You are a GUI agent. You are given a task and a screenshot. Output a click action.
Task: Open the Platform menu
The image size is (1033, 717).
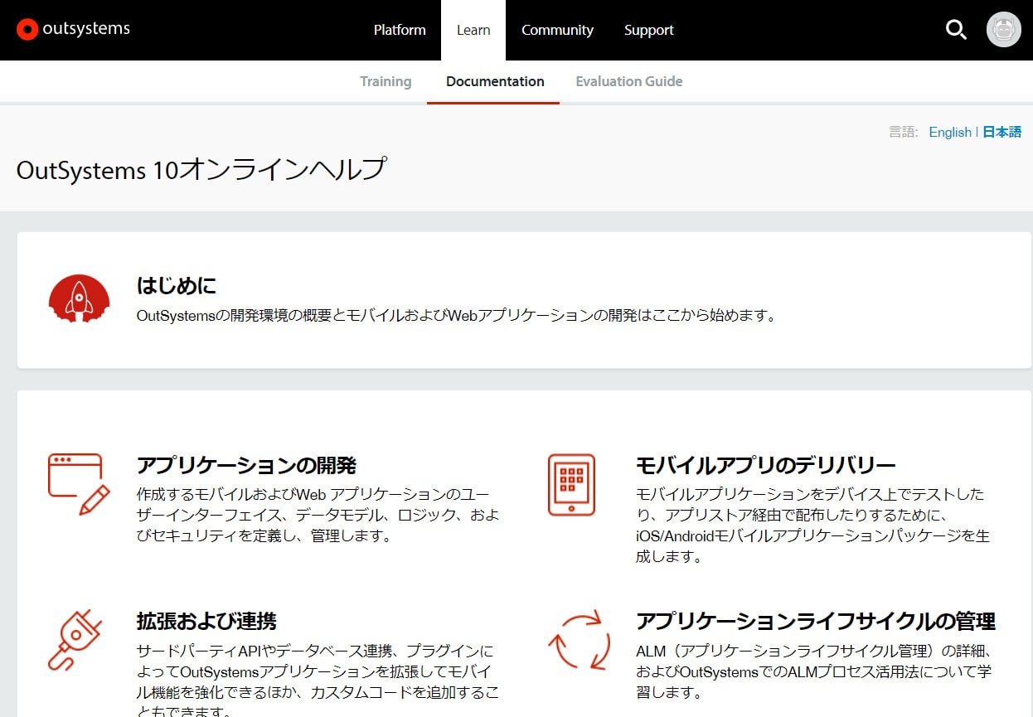click(x=400, y=30)
